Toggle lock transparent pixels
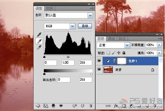This screenshot has height=111, width=165. click(108, 53)
